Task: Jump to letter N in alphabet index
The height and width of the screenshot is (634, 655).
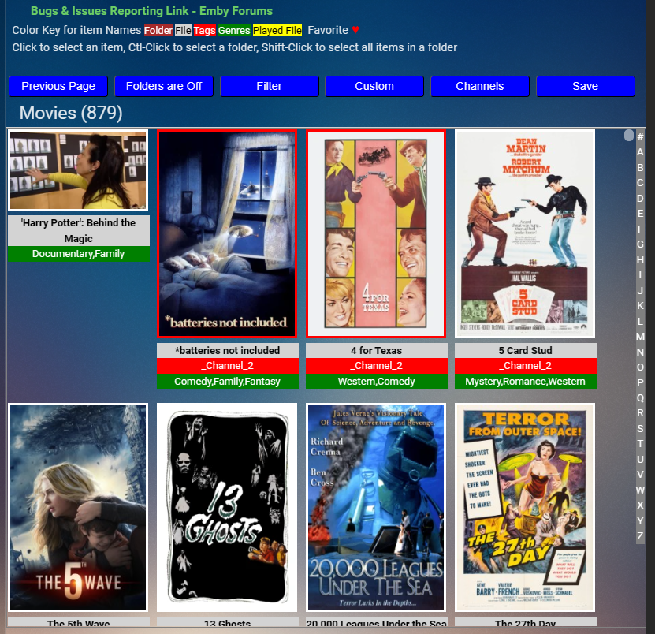Action: click(640, 352)
